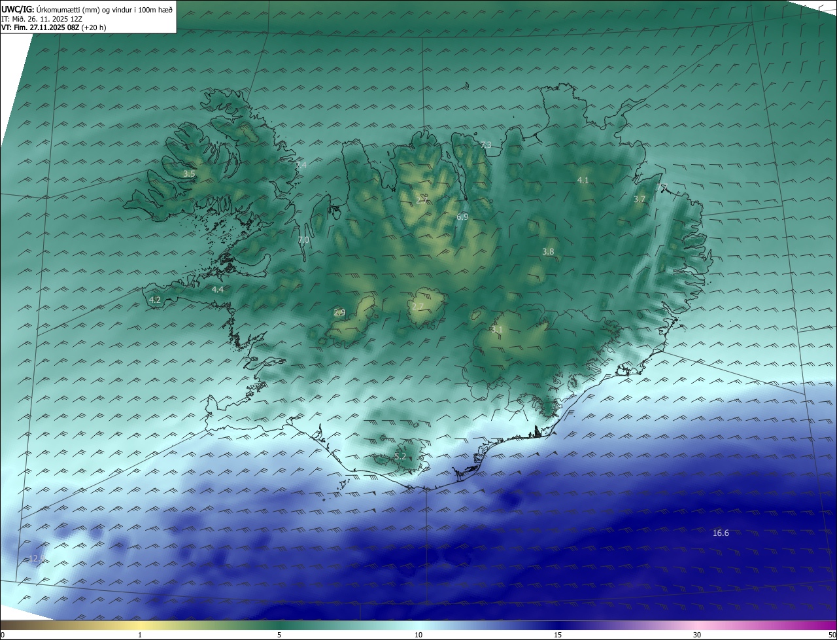Click the 5.2 value near the south coast
837x640 pixels.
[x=400, y=456]
